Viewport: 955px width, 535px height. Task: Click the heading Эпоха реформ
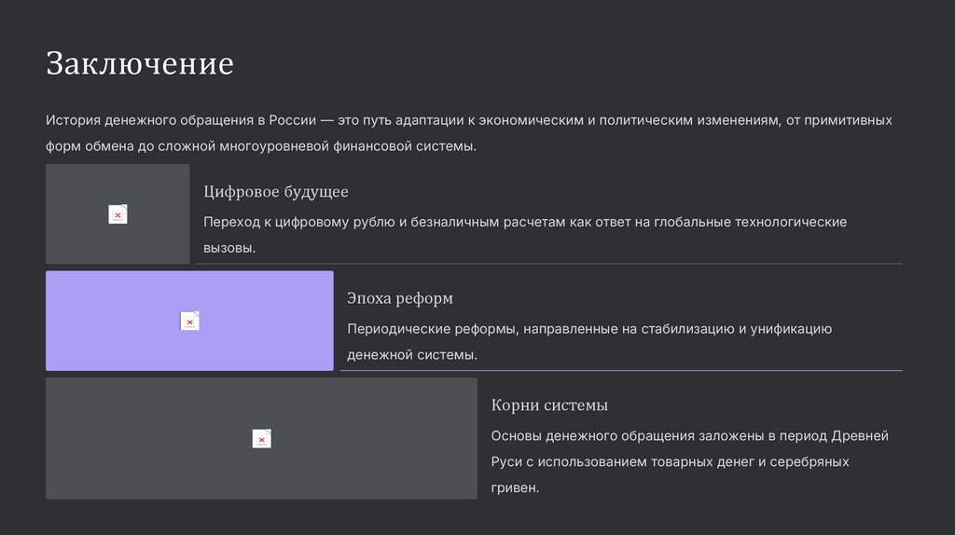(x=400, y=298)
